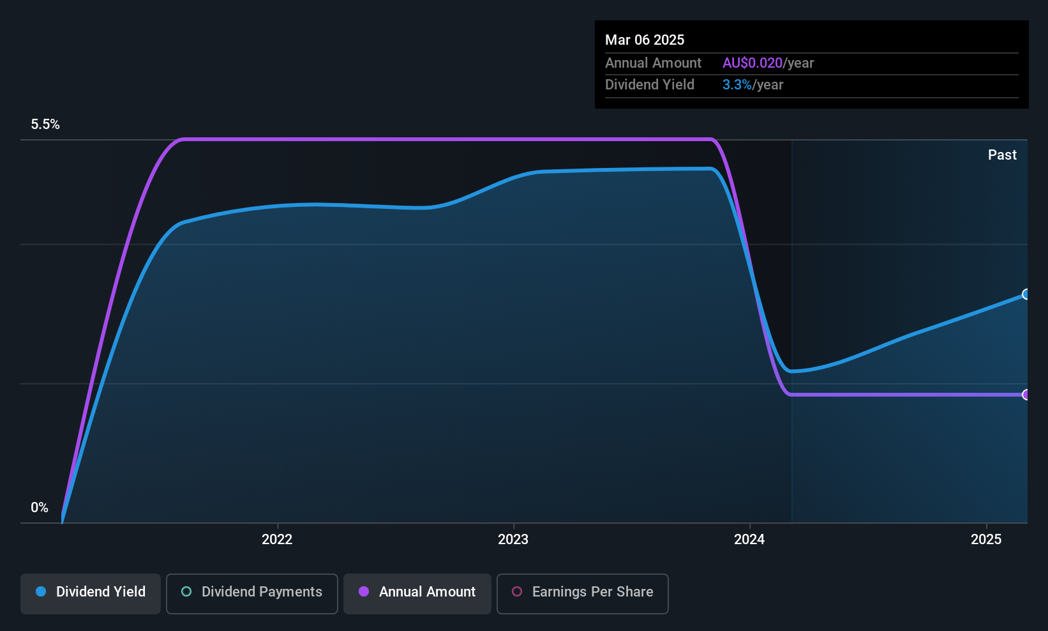Click the teal Dividend Payments legend circle
Viewport: 1048px width, 631px height.
coord(186,591)
